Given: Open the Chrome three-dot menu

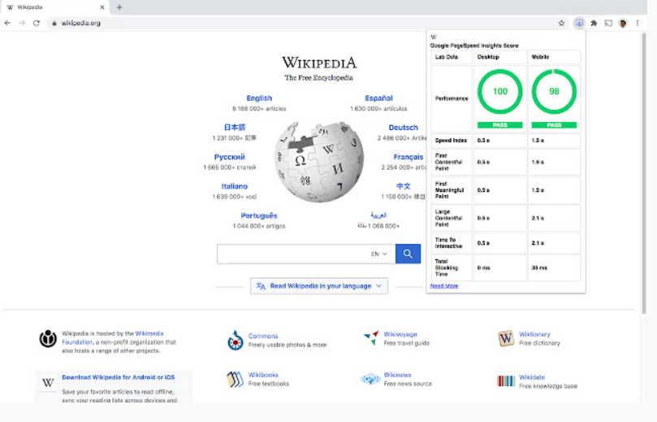Looking at the screenshot, I should pyautogui.click(x=638, y=23).
